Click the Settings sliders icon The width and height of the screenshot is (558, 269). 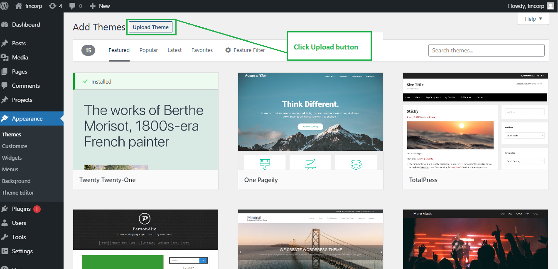pyautogui.click(x=5, y=251)
